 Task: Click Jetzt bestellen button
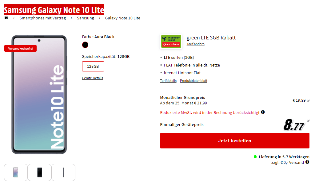(235, 140)
